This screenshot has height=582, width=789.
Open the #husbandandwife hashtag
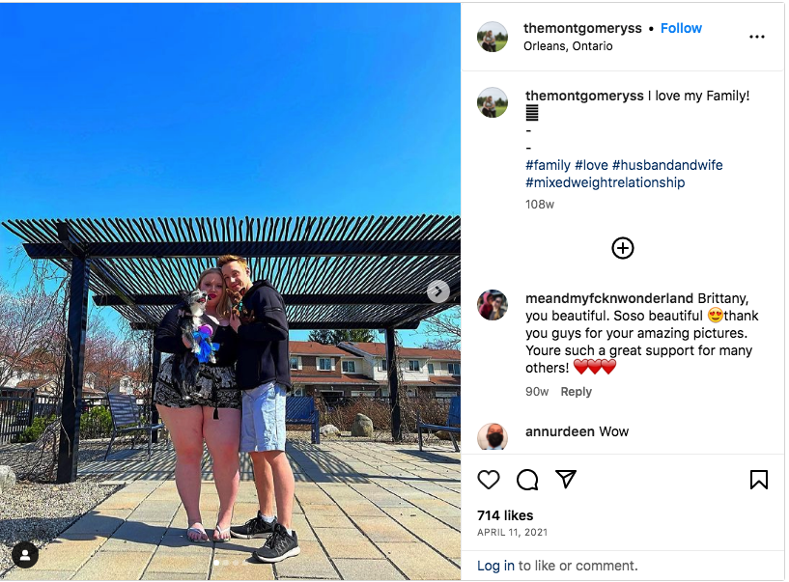click(x=667, y=165)
